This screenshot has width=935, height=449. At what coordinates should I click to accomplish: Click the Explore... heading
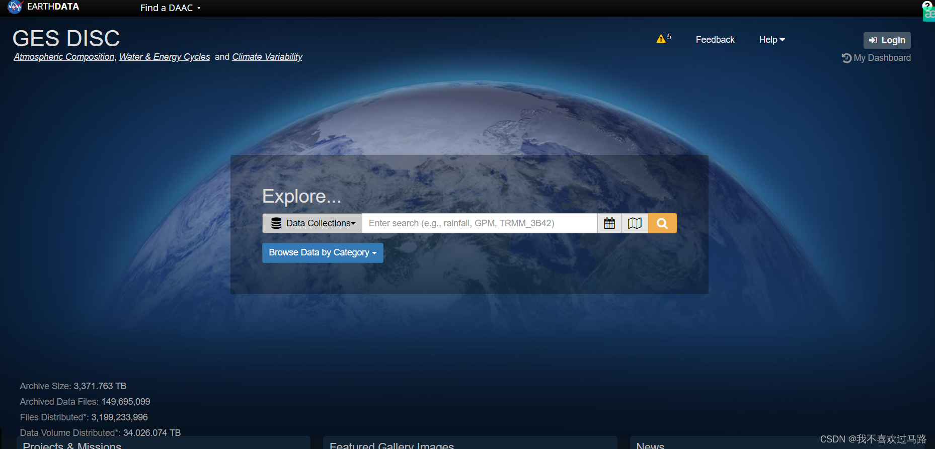point(301,196)
